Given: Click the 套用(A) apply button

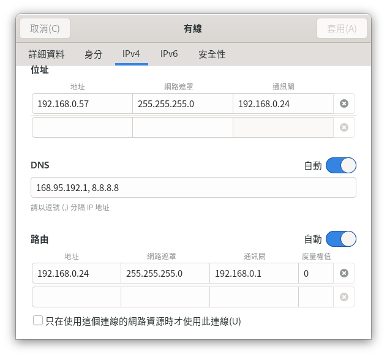Looking at the screenshot, I should pyautogui.click(x=342, y=28).
